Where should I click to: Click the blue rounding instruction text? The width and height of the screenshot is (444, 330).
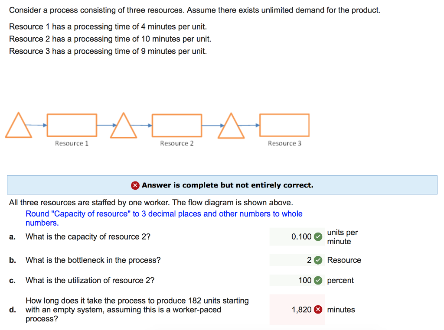[164, 218]
